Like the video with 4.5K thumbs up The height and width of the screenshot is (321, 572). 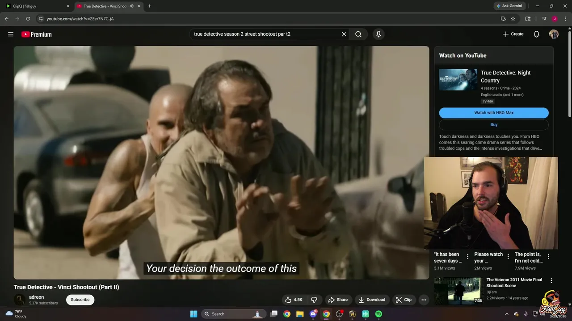tap(294, 300)
